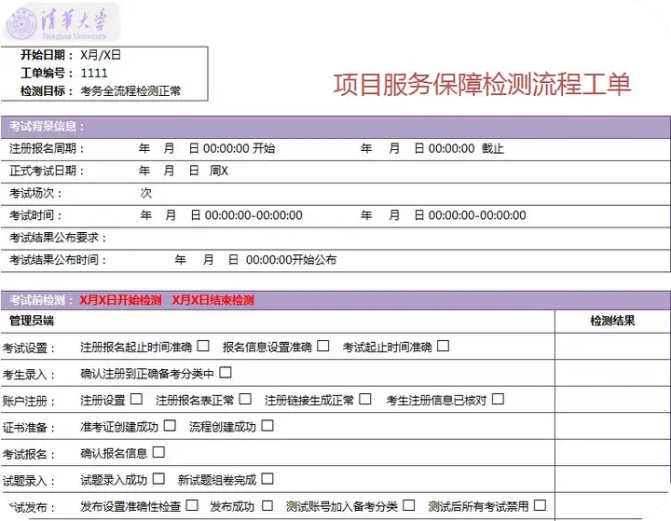
Task: Check 注册报名起止时间准确 checkbox
Action: [x=203, y=346]
